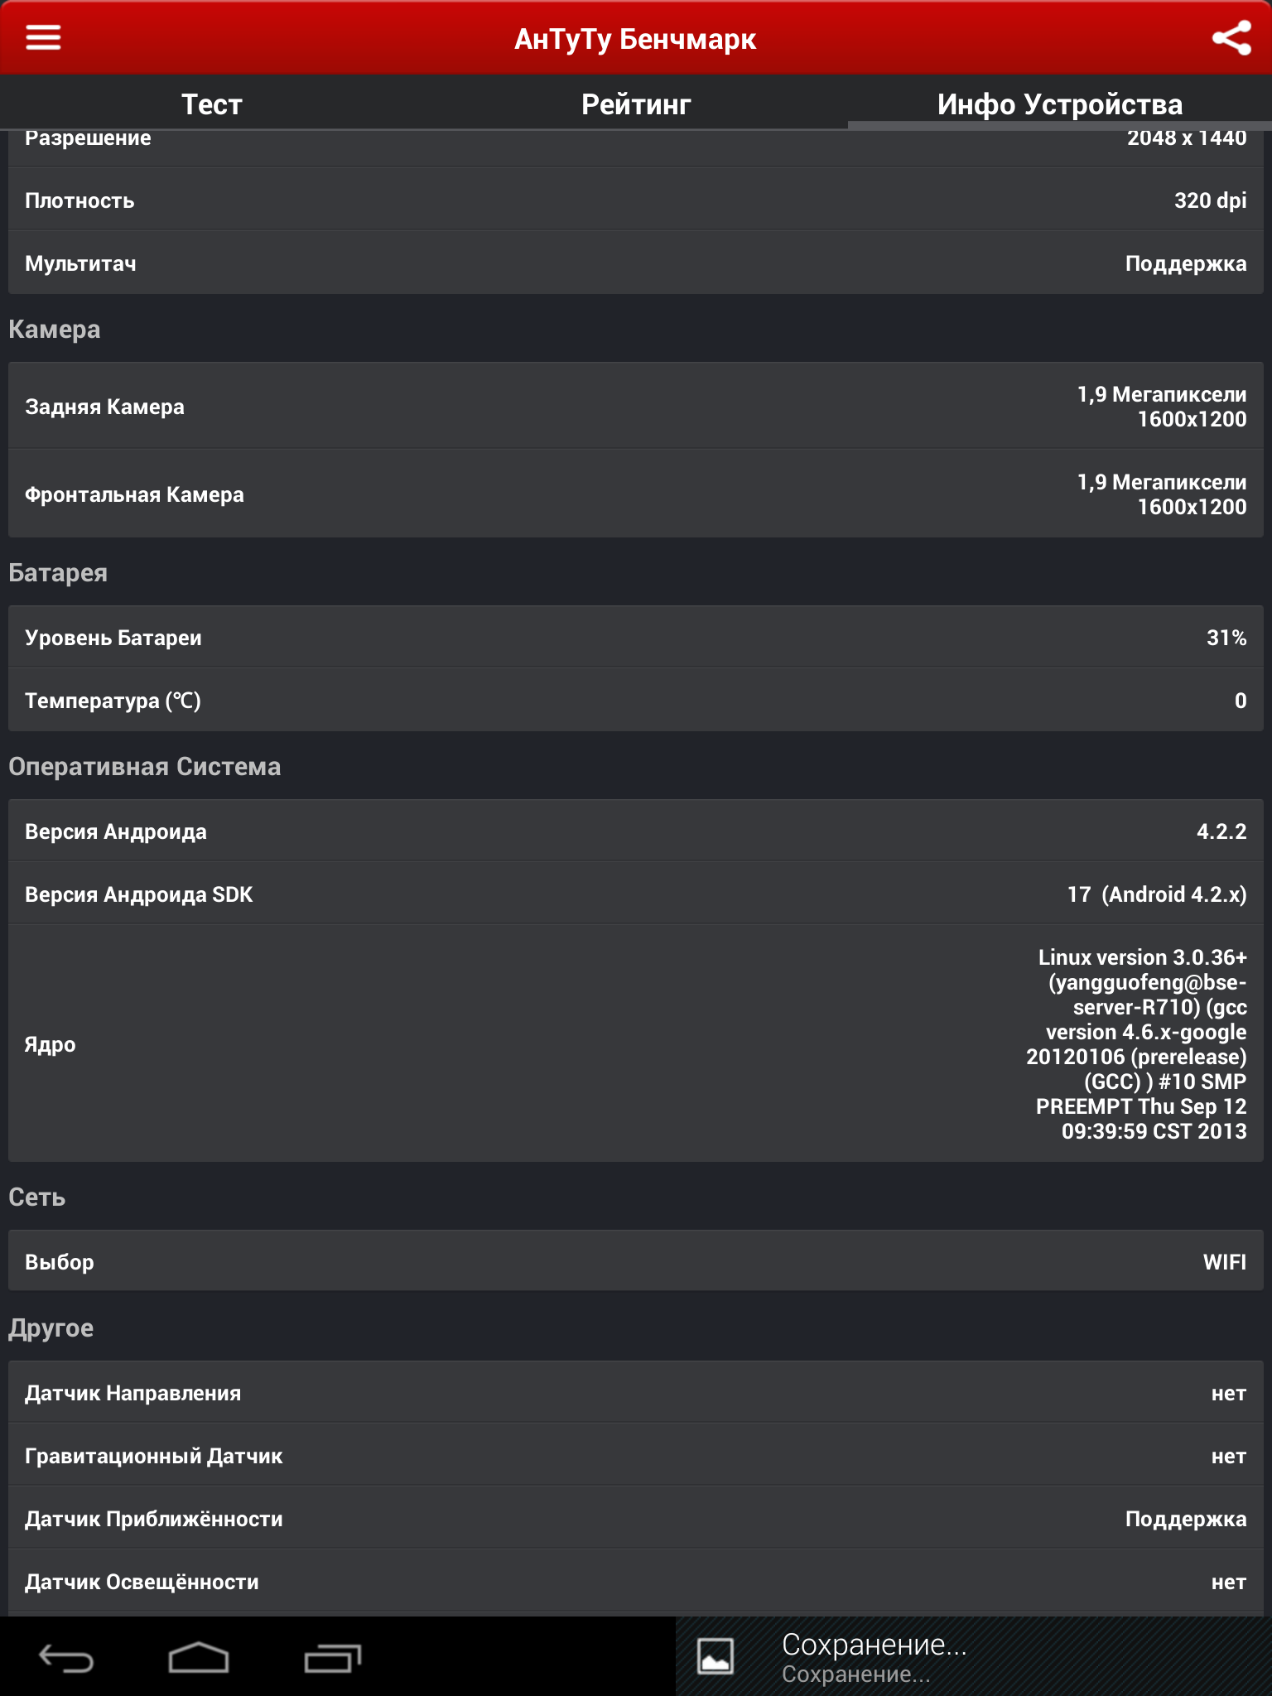
Task: Tap the Фронтальная Камера row
Action: pos(636,494)
